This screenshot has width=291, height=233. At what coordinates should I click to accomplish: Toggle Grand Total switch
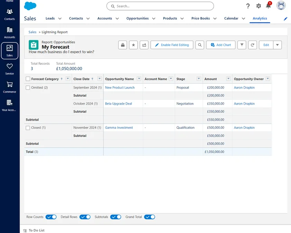tap(149, 217)
